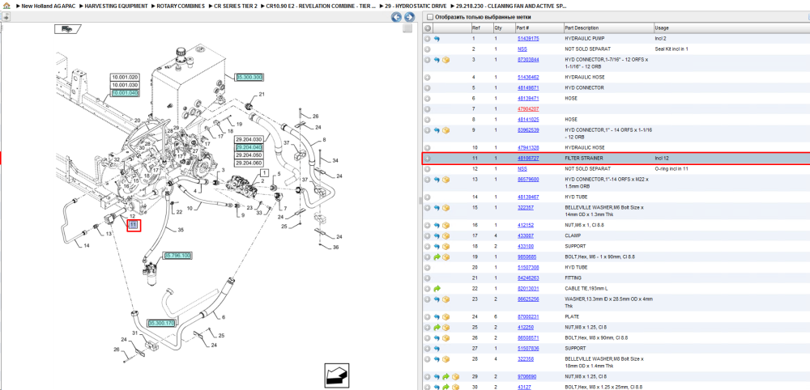Go to the catalog home icon
This screenshot has height=390, width=810.
point(5,6)
